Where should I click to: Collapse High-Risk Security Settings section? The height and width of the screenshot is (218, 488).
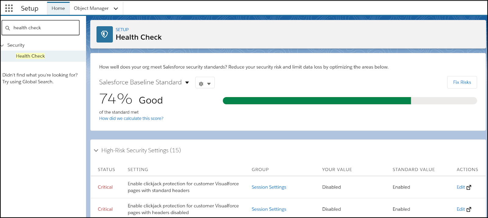[96, 150]
